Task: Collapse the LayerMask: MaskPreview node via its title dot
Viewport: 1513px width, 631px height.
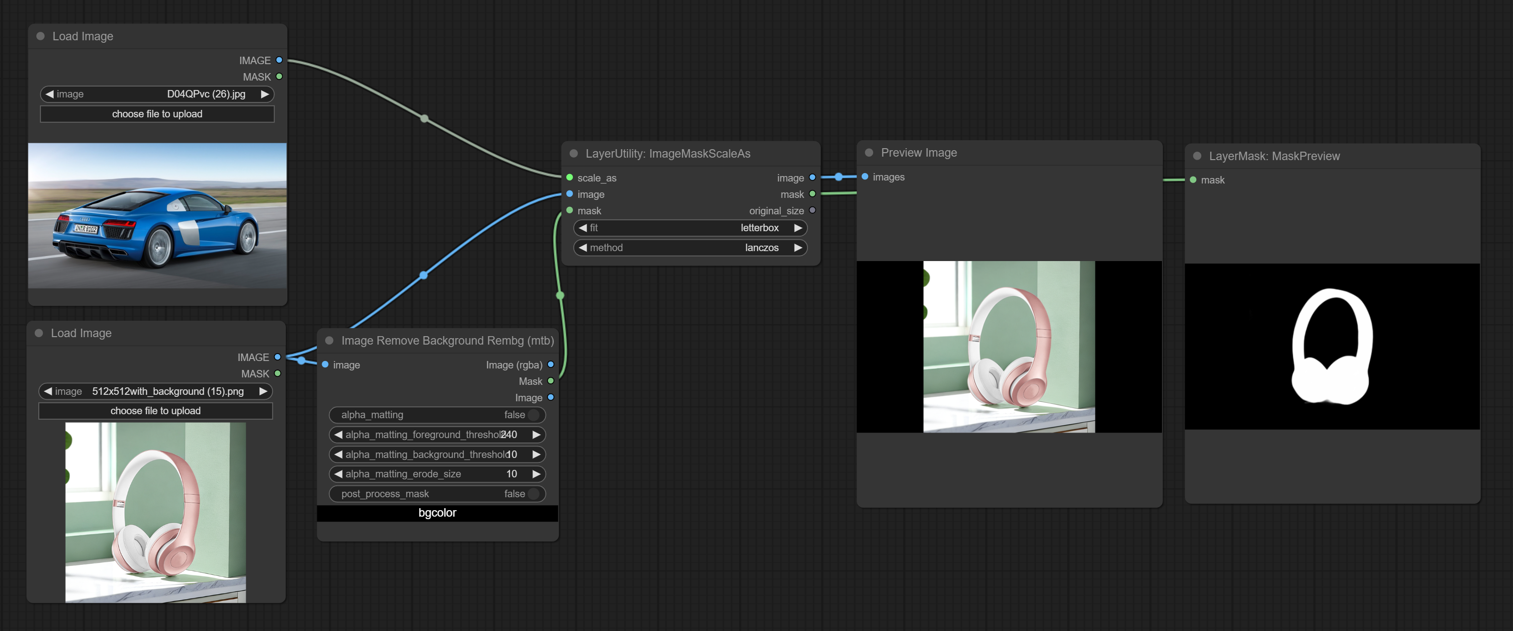Action: (x=1197, y=156)
